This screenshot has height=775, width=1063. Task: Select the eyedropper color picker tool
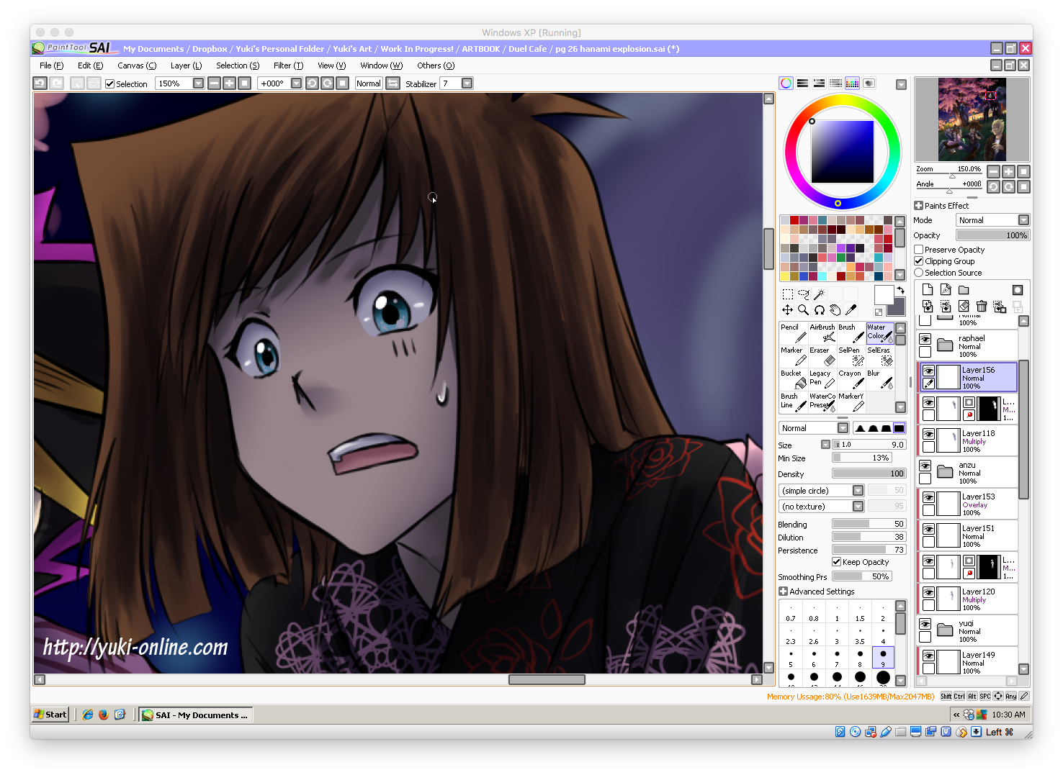click(851, 310)
